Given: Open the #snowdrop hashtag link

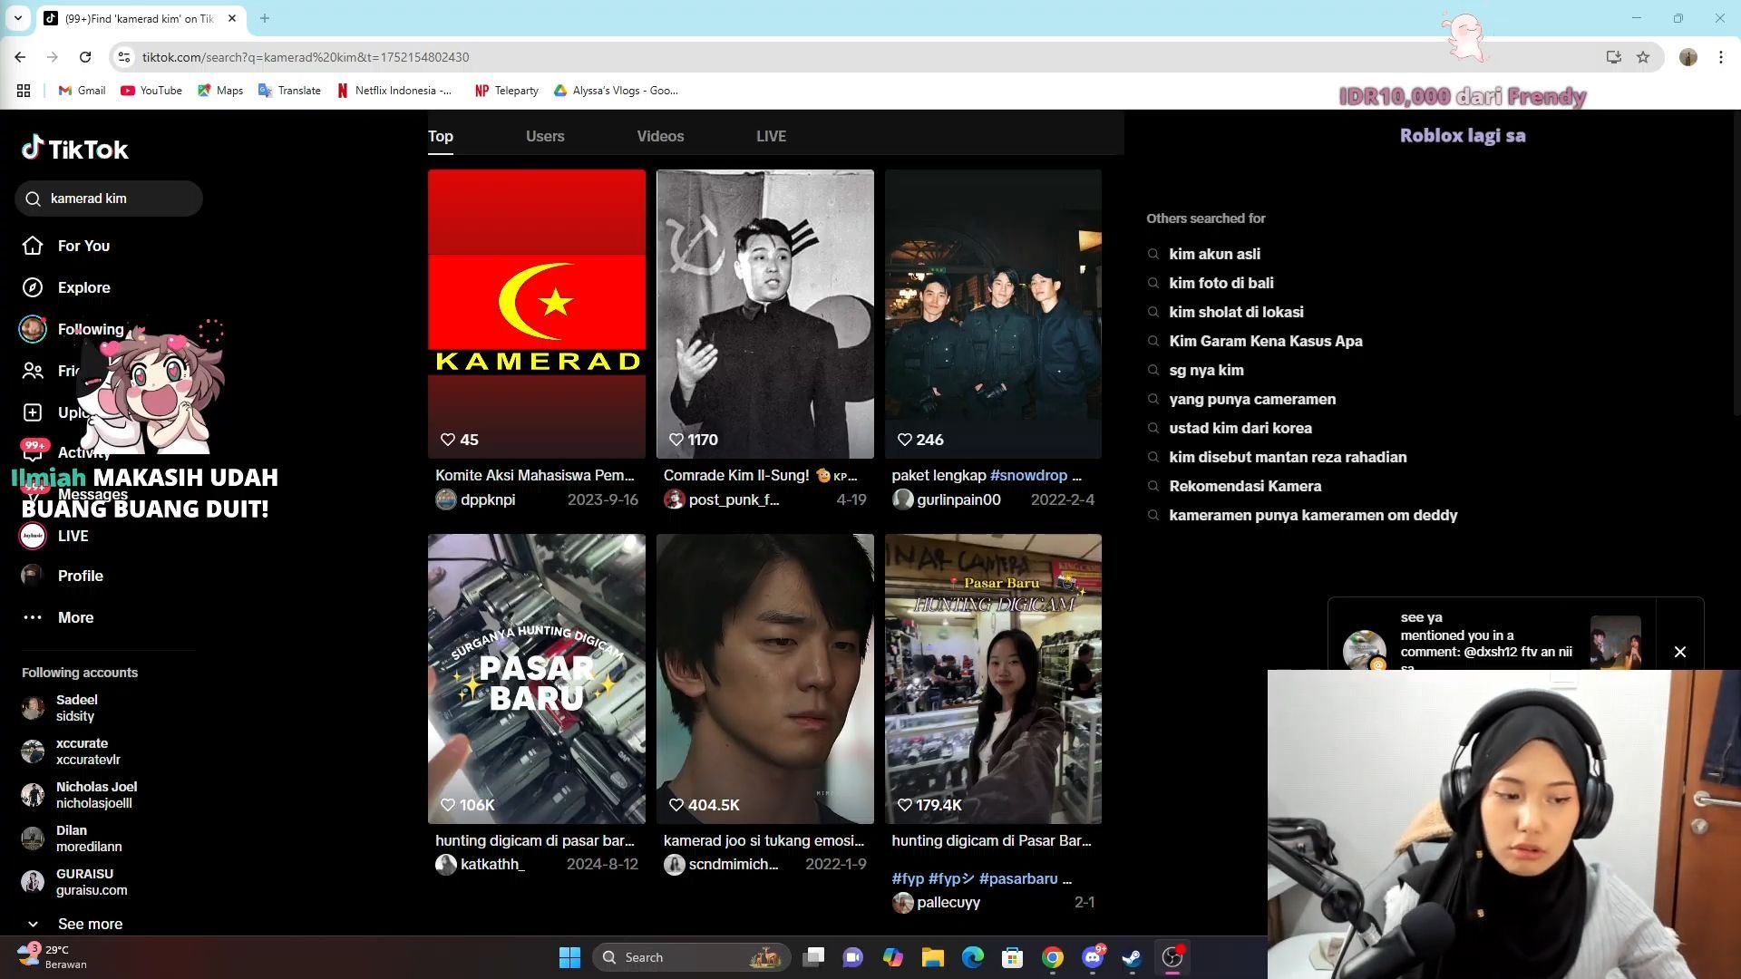Looking at the screenshot, I should 1028,475.
